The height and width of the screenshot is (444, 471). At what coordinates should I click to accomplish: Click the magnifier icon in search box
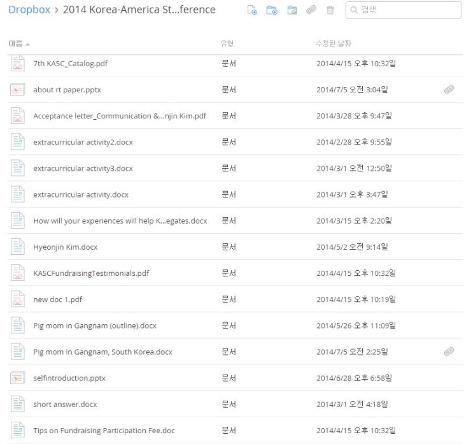point(354,10)
